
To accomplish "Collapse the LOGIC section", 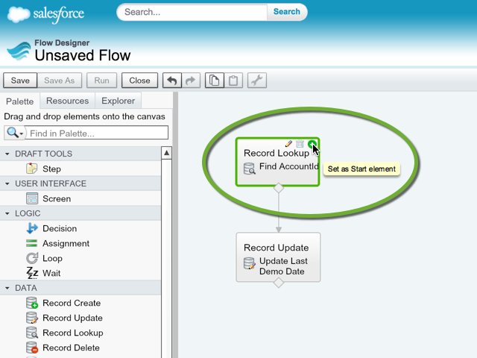I will coord(7,213).
